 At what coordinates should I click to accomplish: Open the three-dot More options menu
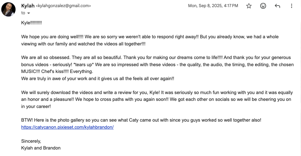(291, 6)
